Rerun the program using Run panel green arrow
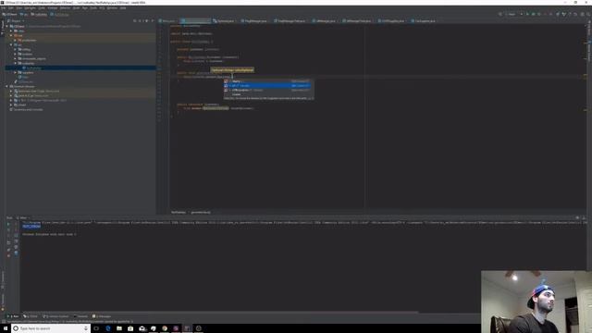Screen dimensions: 592x333 (x=8, y=224)
